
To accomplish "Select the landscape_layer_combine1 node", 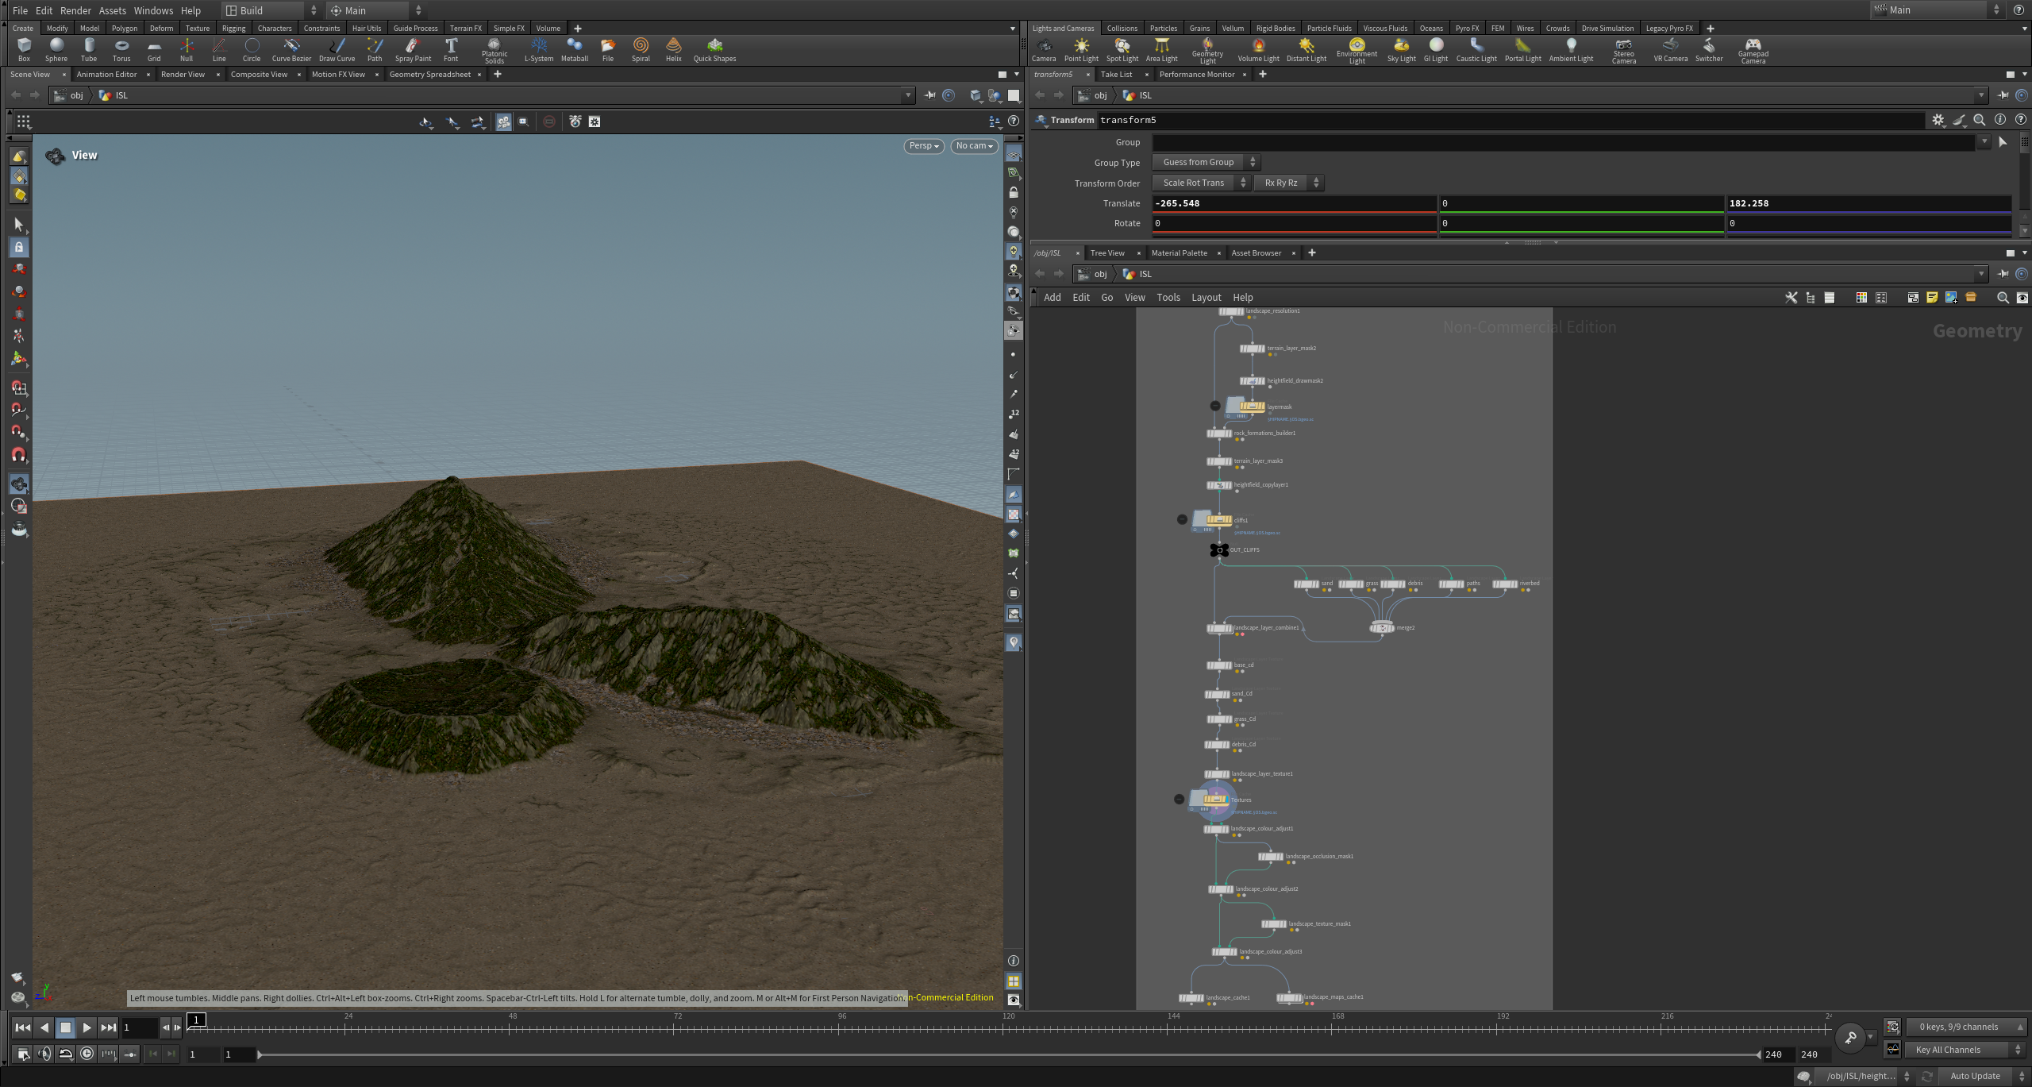I will [1220, 628].
